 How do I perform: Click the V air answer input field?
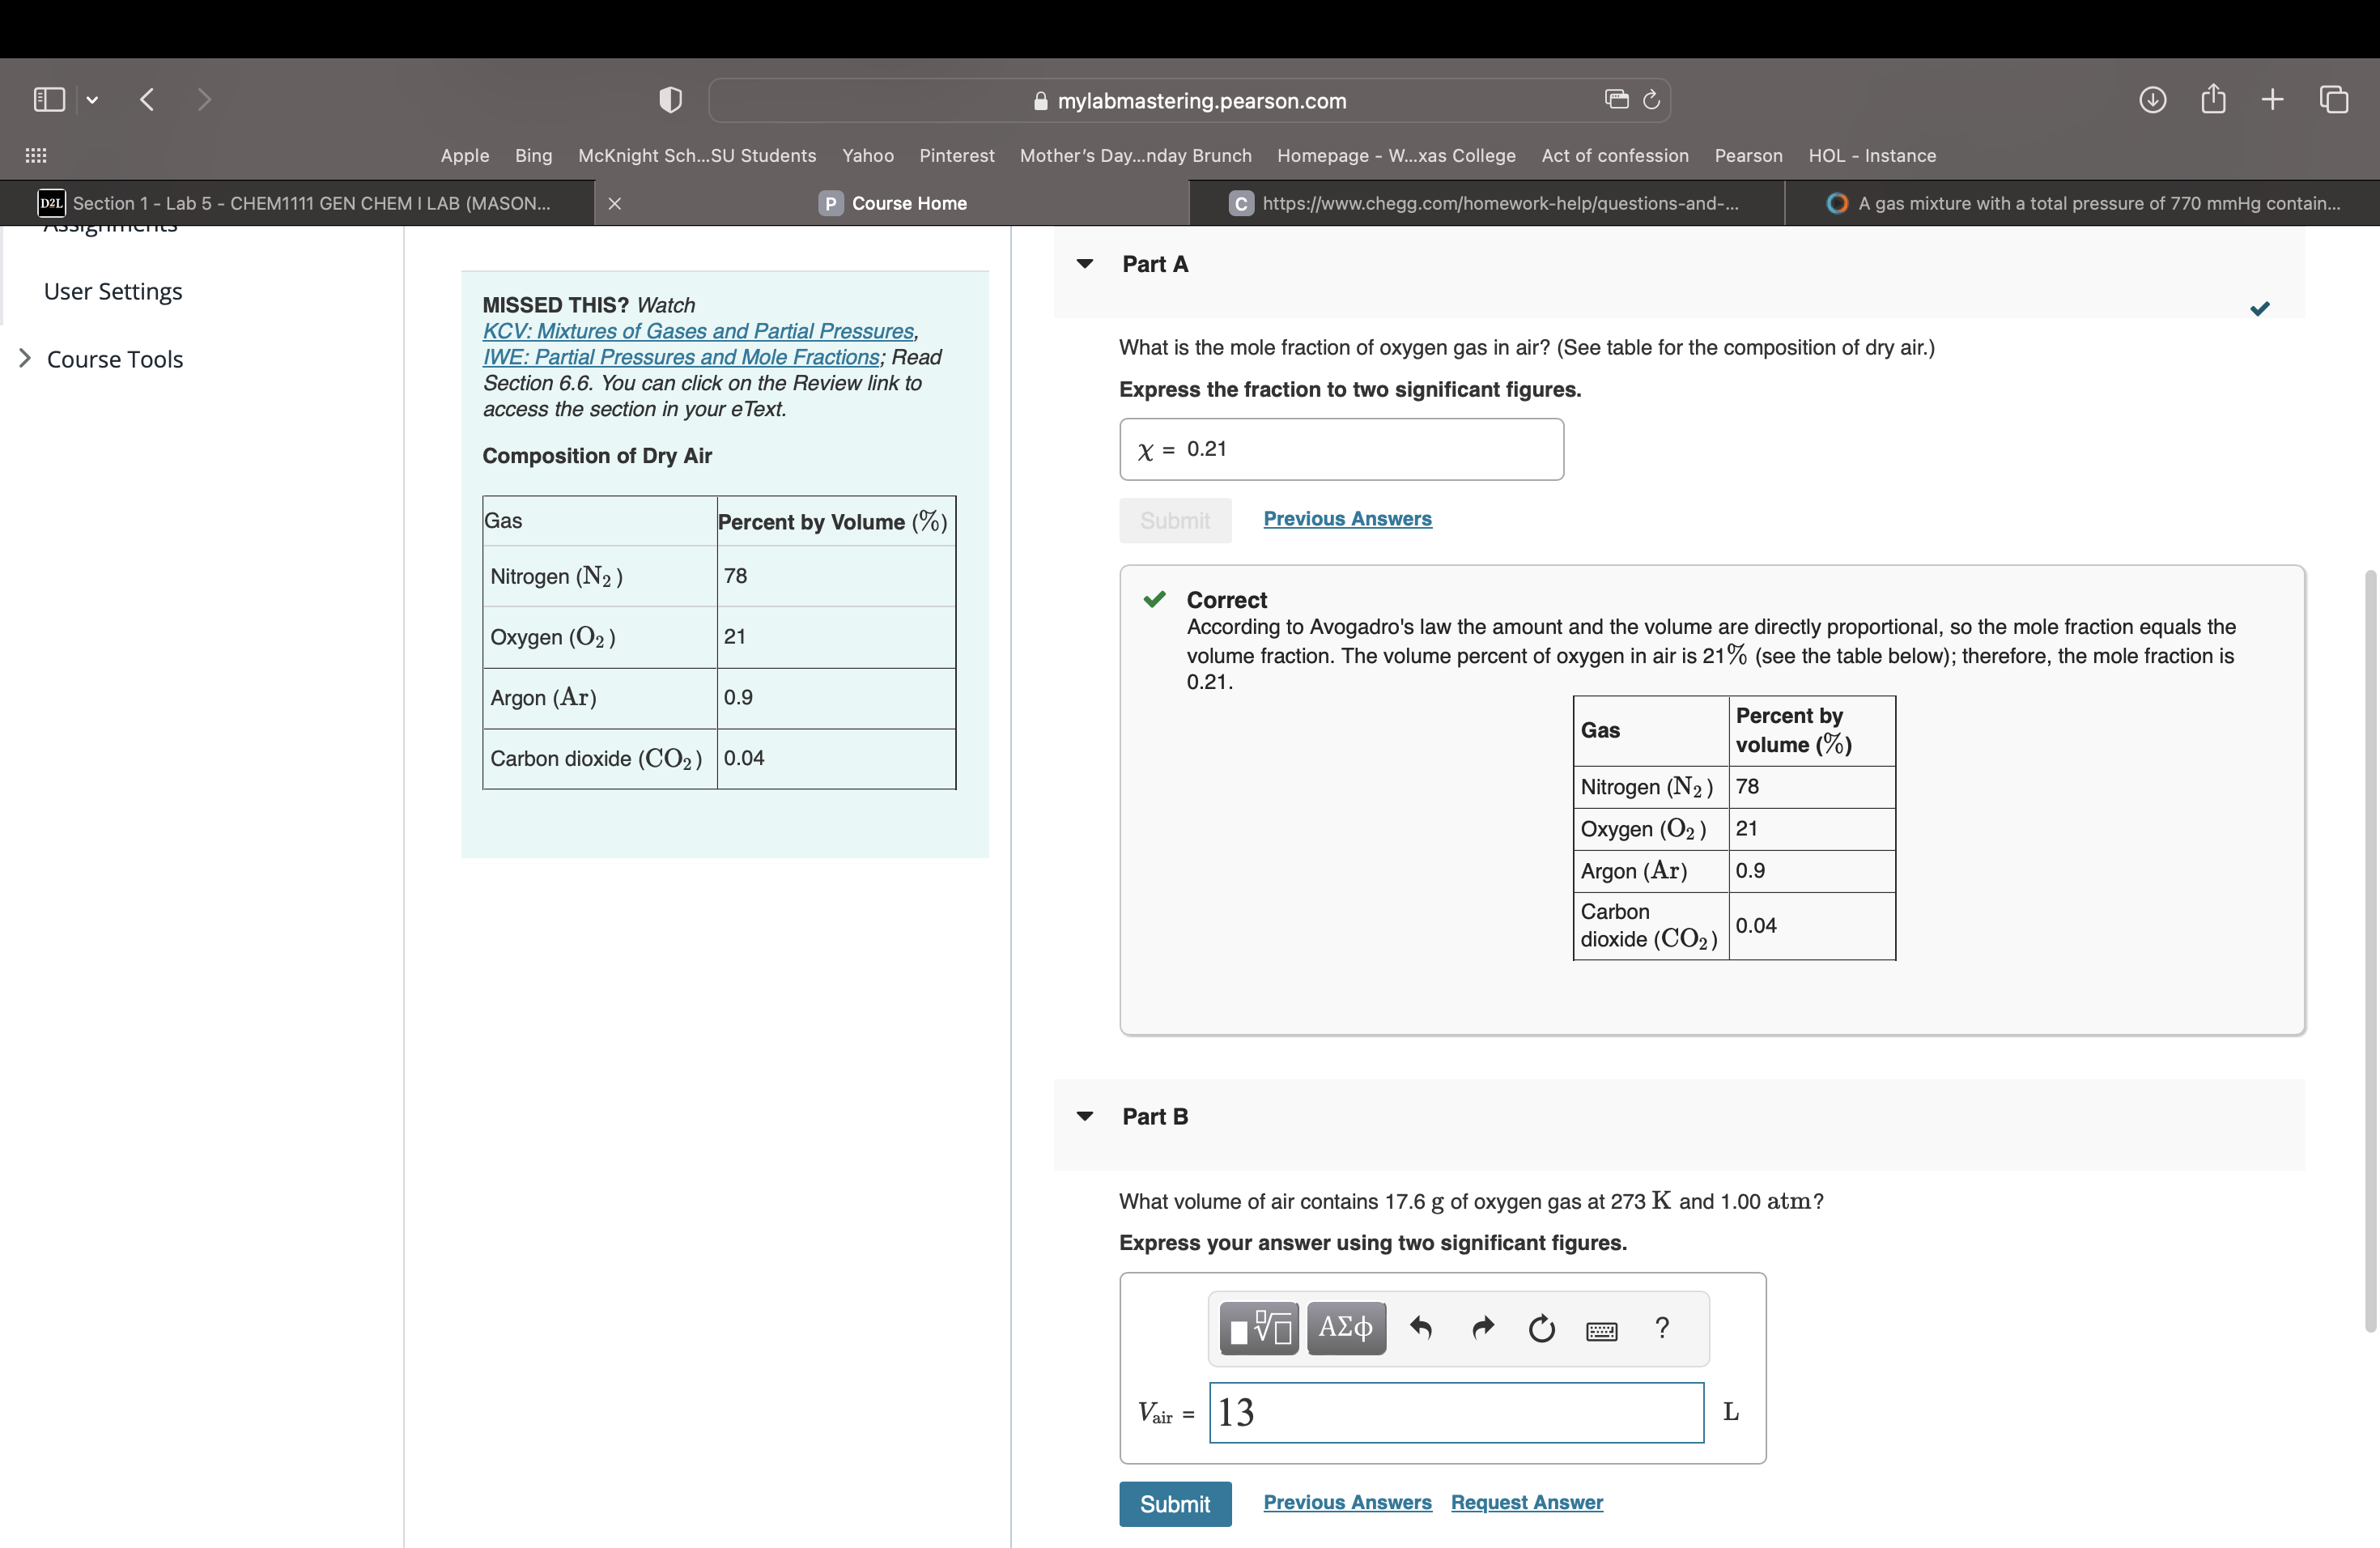(1455, 1412)
